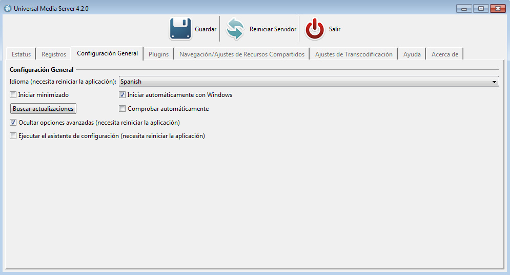Close the Universal Media Server window
The height and width of the screenshot is (275, 510).
tap(498, 8)
